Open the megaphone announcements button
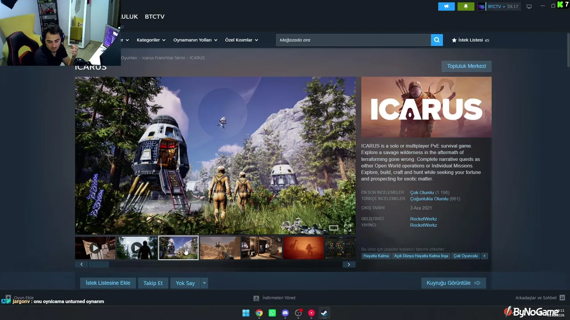570x320 pixels. coord(446,6)
